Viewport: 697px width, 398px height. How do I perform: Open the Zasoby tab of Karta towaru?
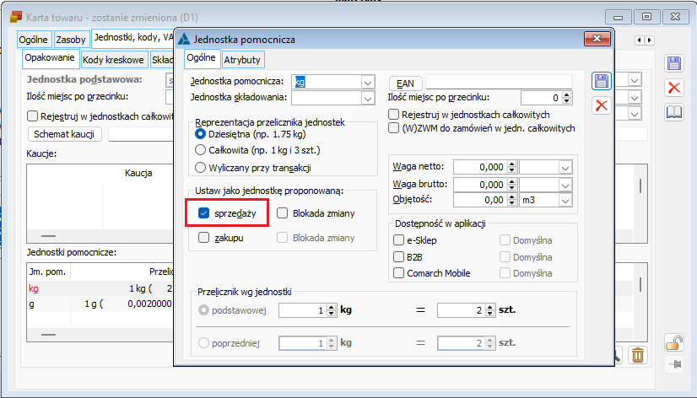click(71, 40)
